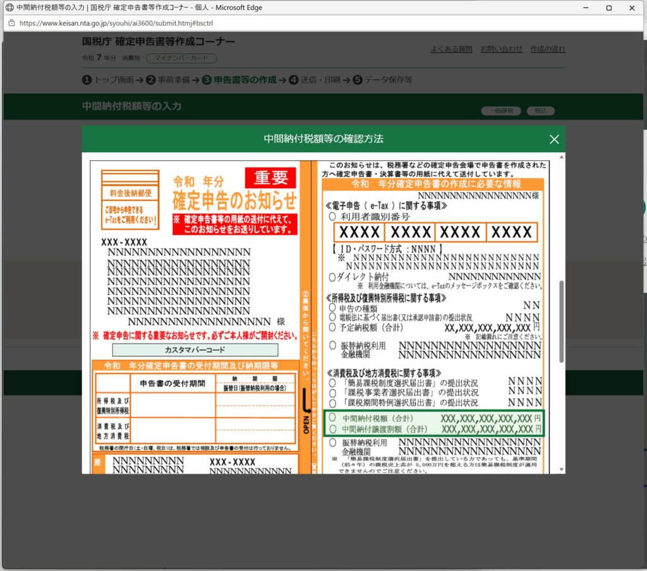Click the globe icon in title bar
647x571 pixels.
point(9,8)
